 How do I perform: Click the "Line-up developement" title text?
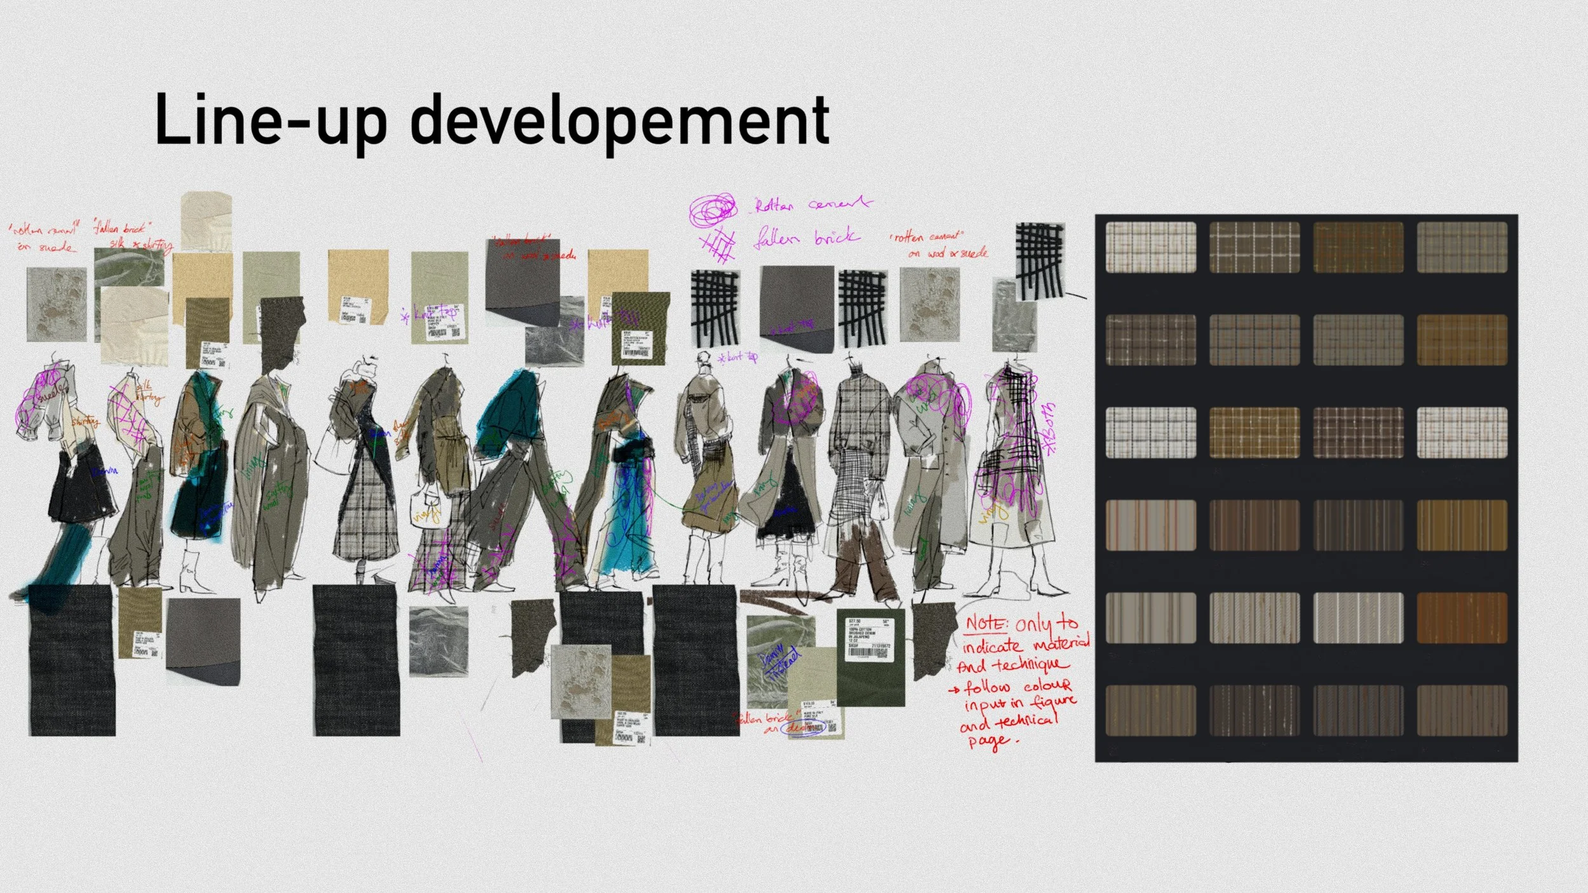click(492, 119)
